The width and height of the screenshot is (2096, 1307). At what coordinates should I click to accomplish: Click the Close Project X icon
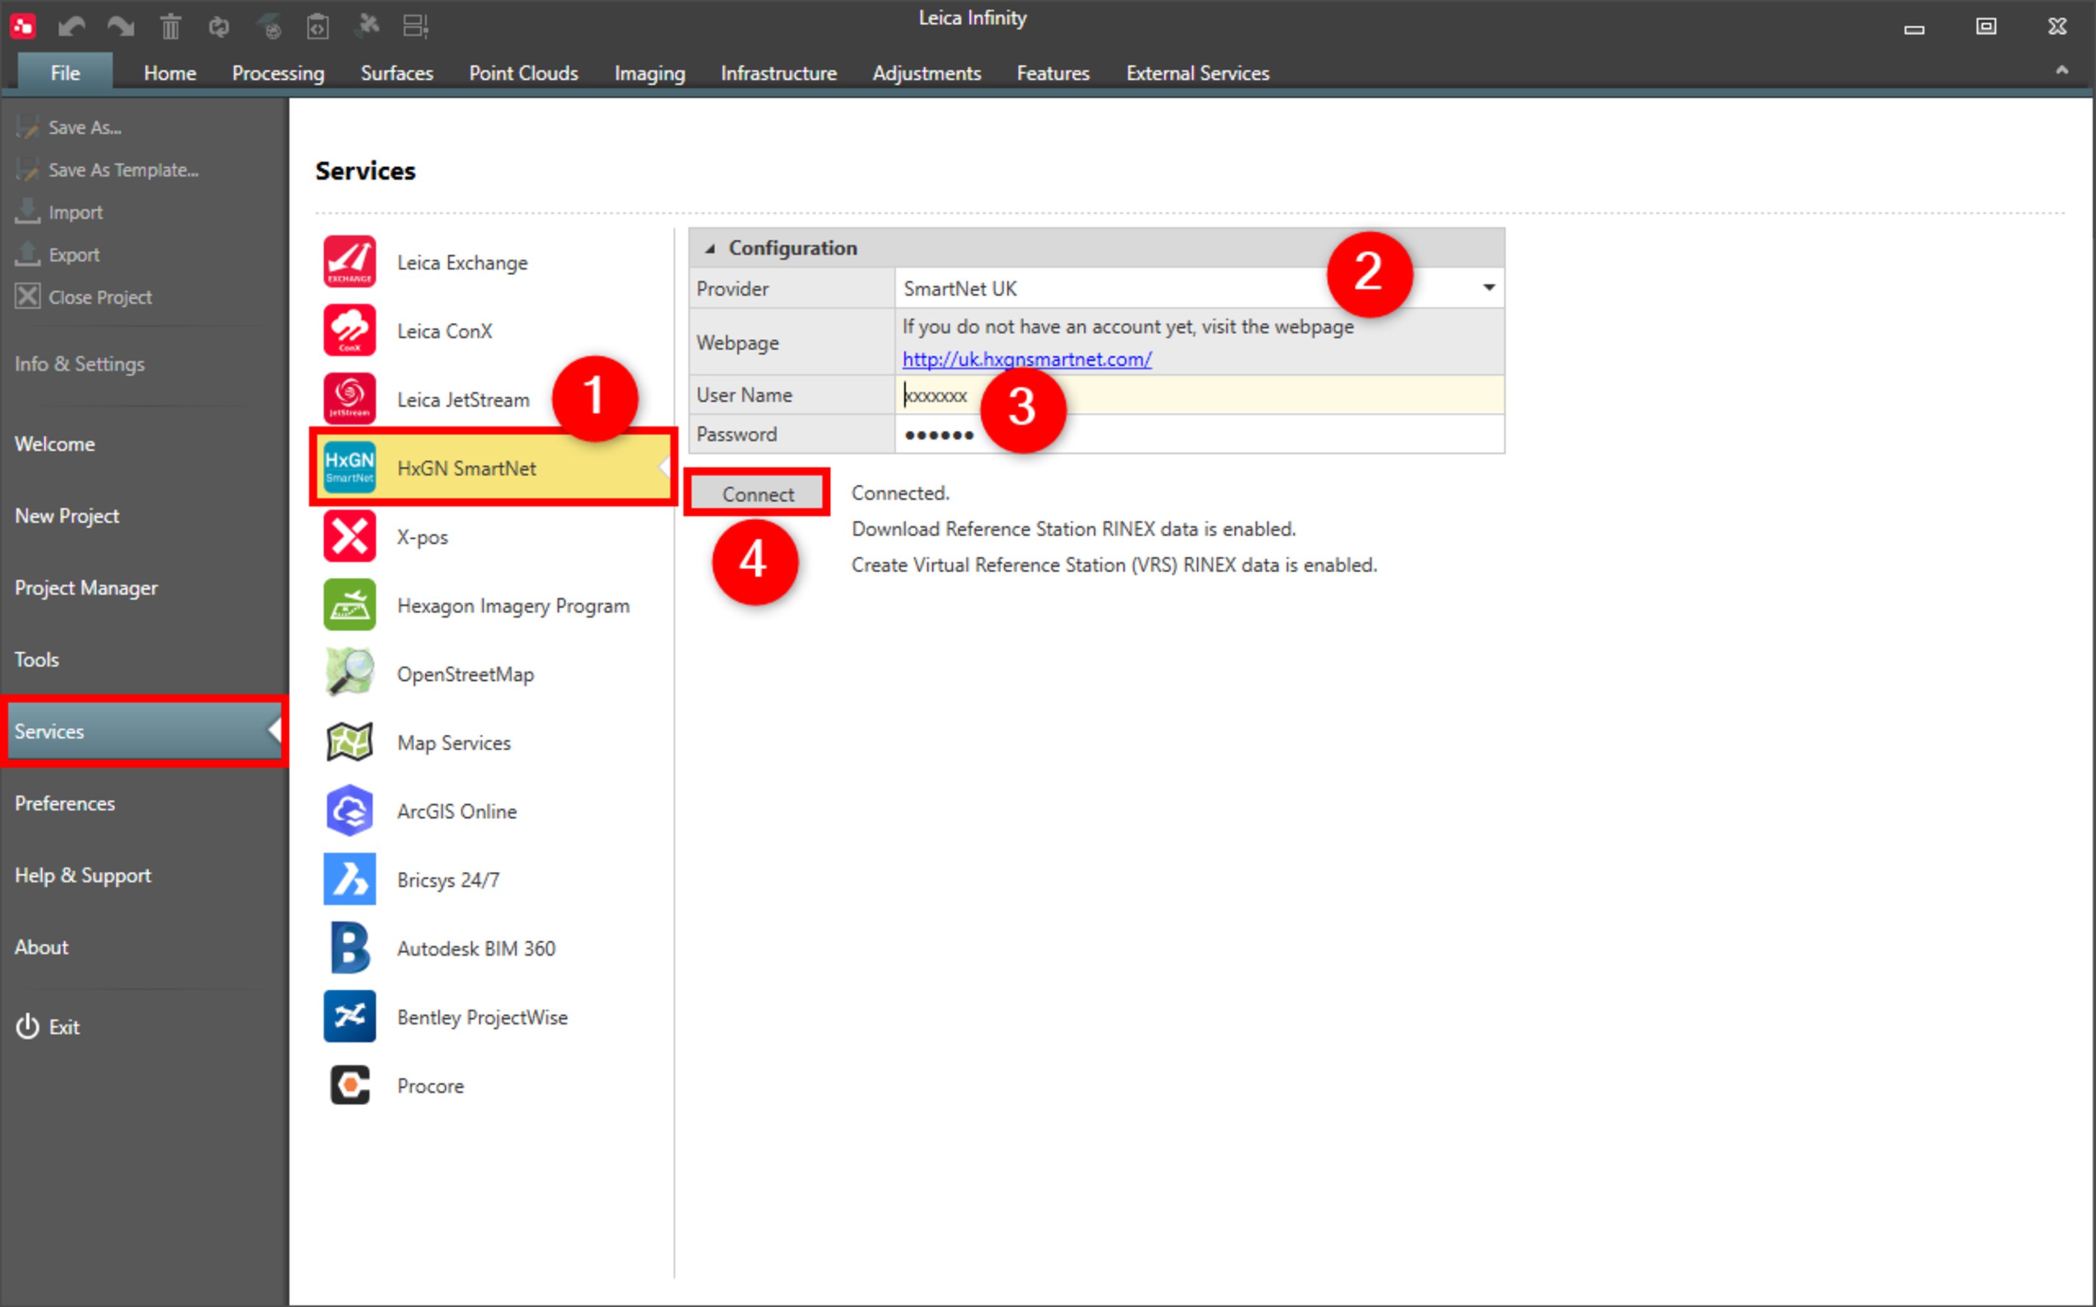[28, 296]
